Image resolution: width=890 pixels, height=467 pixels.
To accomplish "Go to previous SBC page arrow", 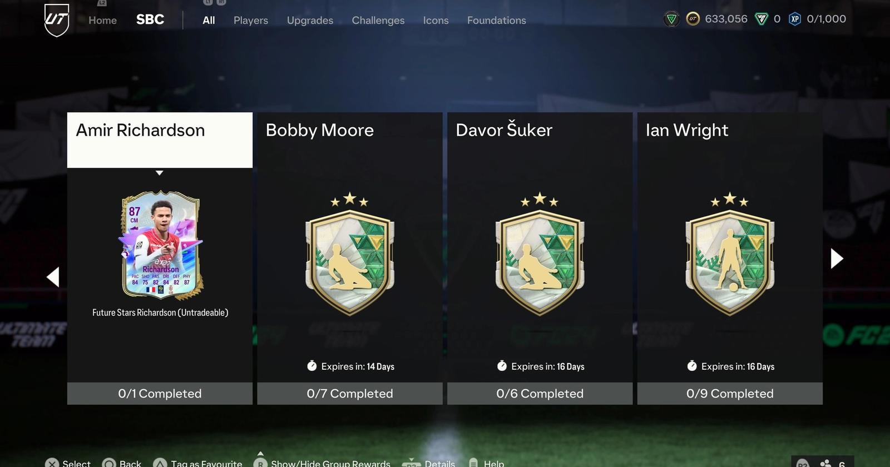I will (x=53, y=277).
